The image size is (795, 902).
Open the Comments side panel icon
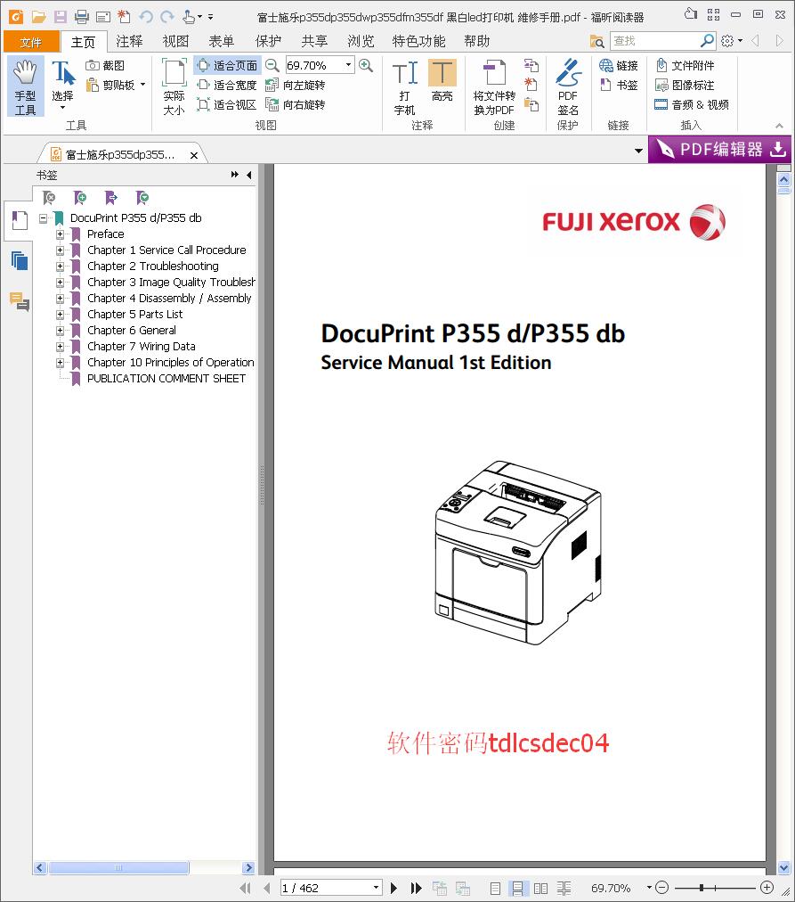(x=19, y=301)
